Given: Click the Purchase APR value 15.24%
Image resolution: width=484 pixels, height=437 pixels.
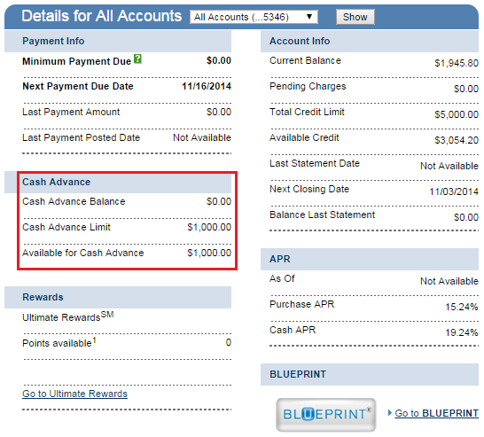Looking at the screenshot, I should [462, 307].
